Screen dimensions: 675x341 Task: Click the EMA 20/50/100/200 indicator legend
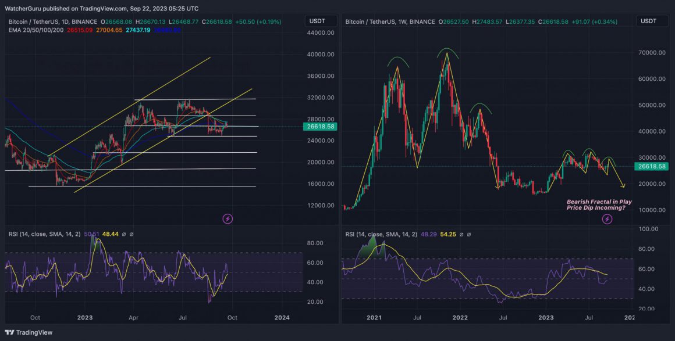tap(36, 30)
